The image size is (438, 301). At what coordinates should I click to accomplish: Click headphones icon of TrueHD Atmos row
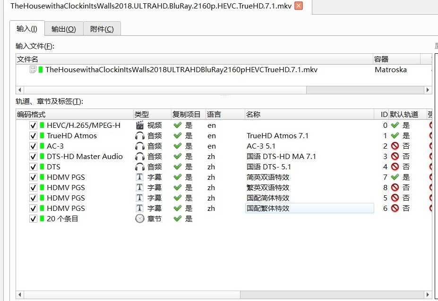[140, 136]
